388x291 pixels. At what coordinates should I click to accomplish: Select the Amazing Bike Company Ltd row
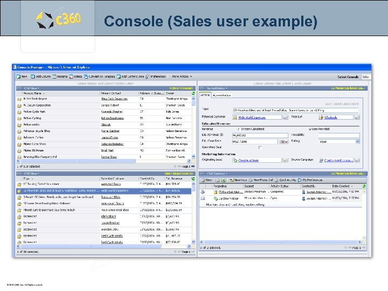coord(103,157)
